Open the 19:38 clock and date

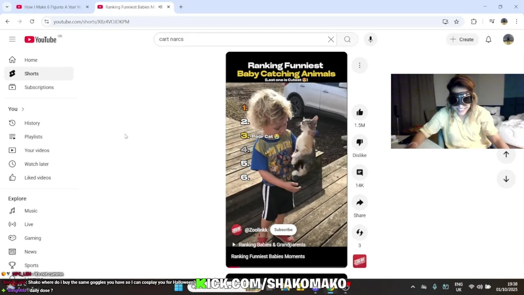(507, 287)
